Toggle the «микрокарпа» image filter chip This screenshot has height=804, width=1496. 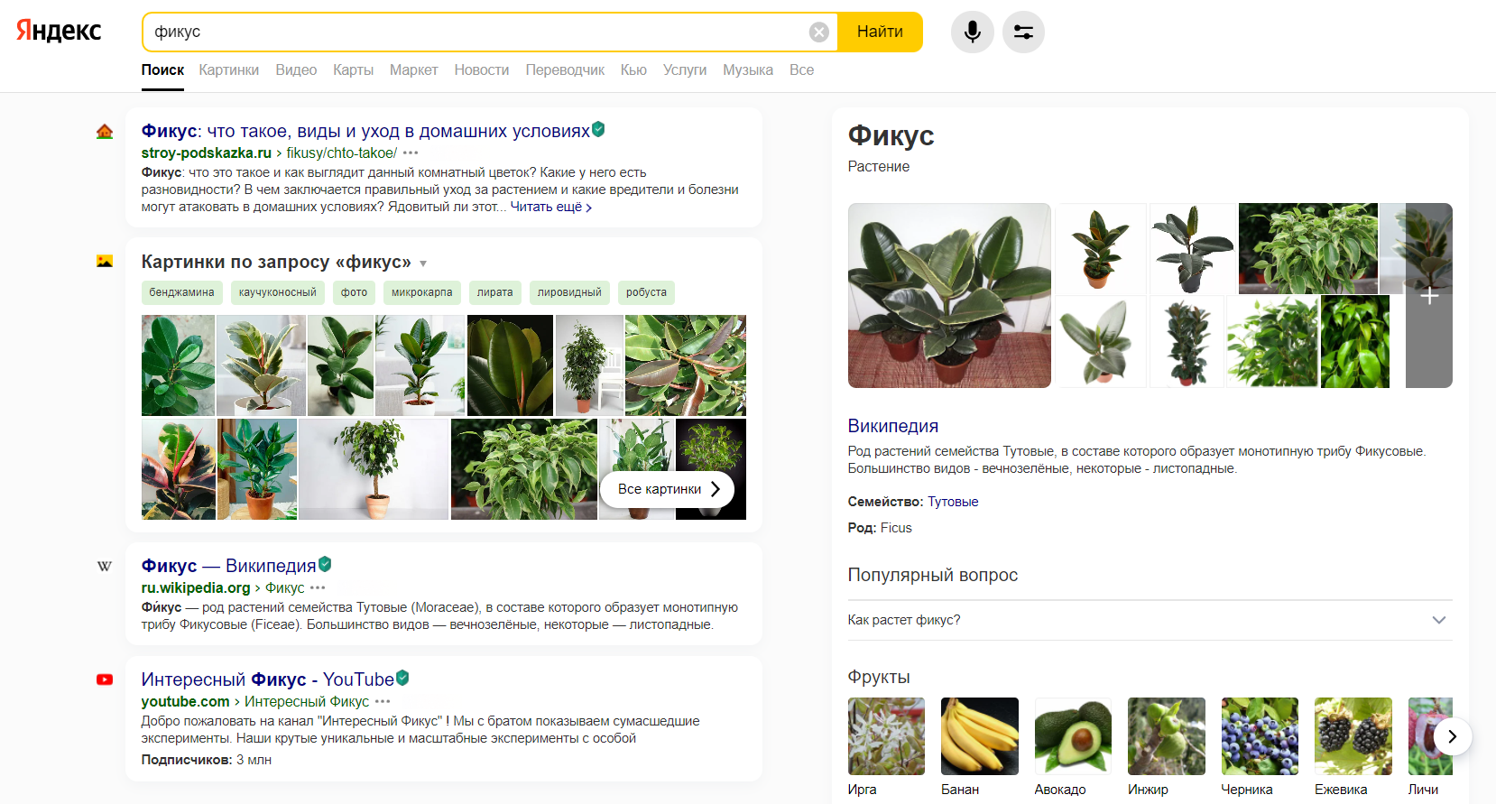coord(421,292)
